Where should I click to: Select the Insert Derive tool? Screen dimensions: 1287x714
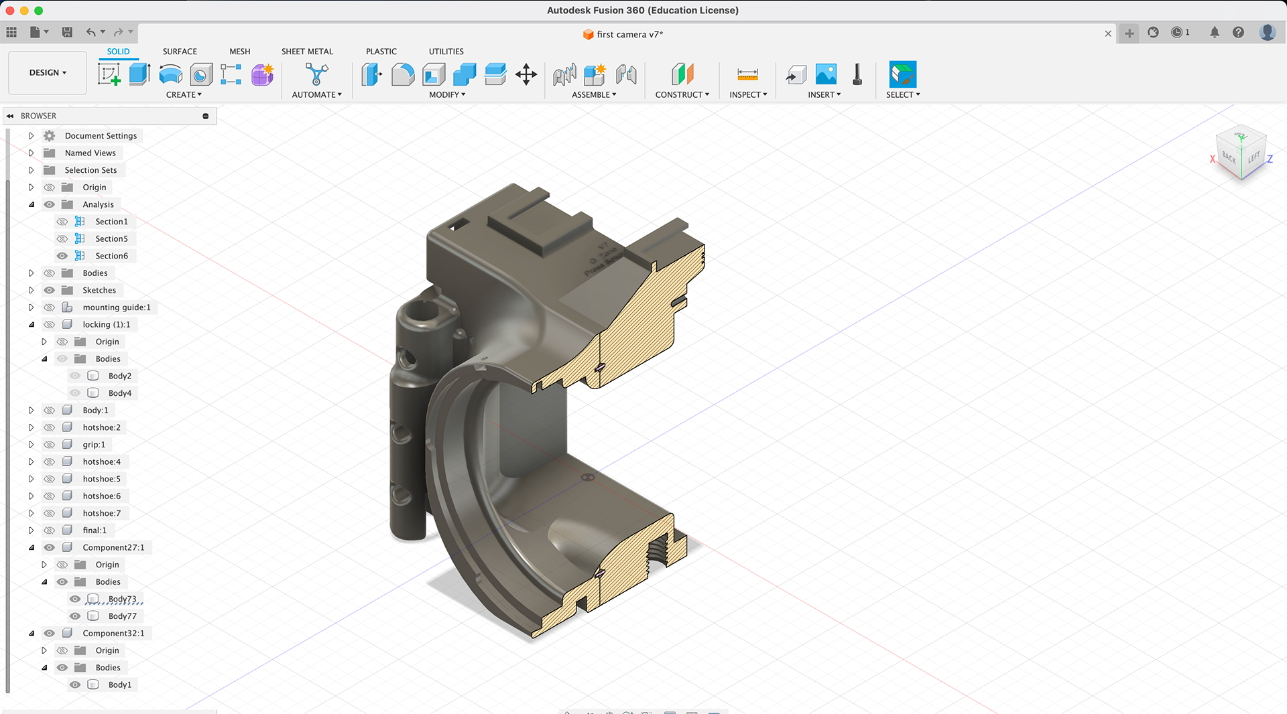pos(796,74)
